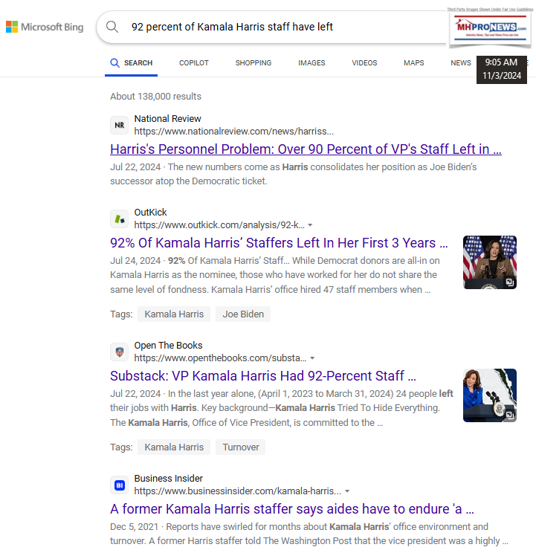
Task: Switch to the Copilot tab
Action: pos(194,63)
